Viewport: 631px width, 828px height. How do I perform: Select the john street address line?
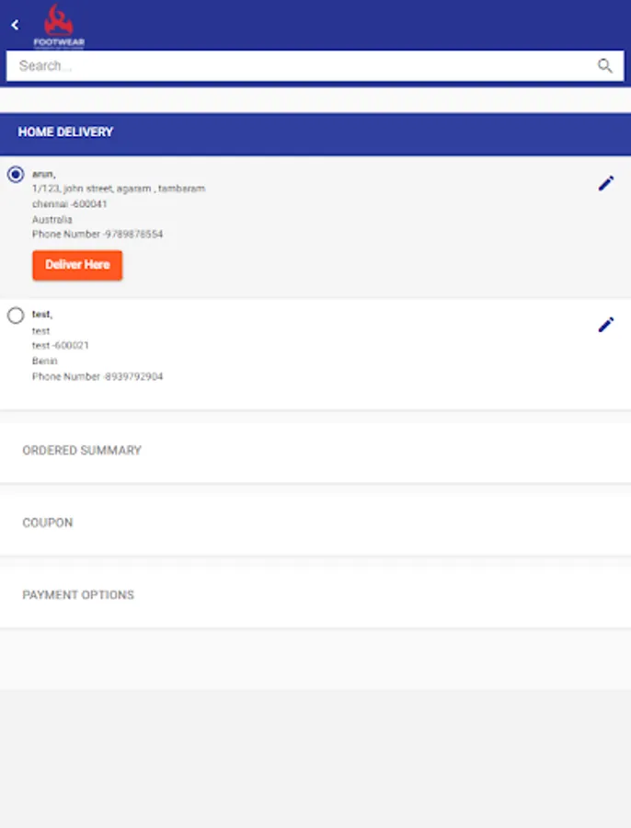click(x=119, y=189)
